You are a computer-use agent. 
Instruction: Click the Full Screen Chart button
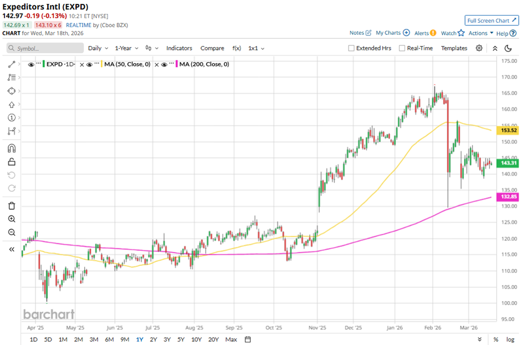491,20
